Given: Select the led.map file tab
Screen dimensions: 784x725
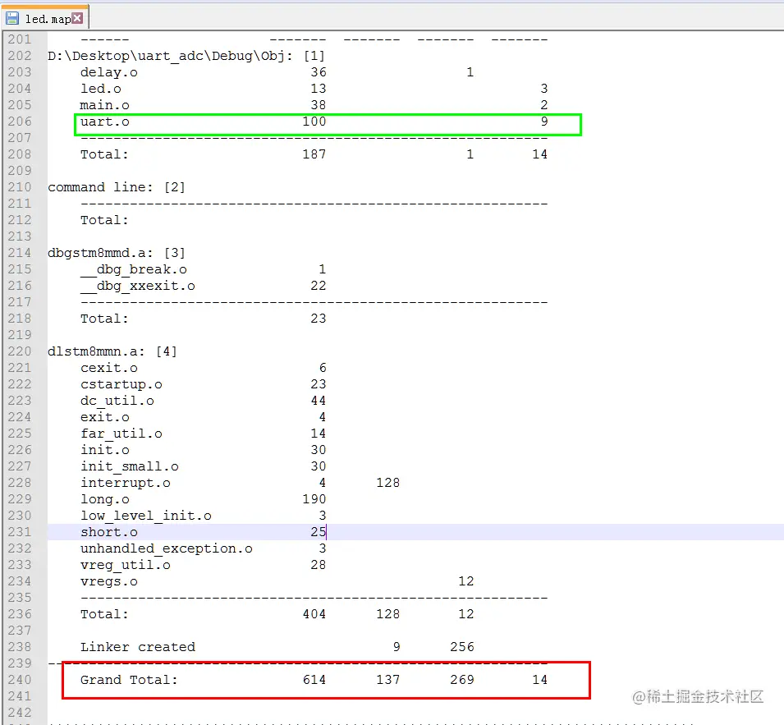Looking at the screenshot, I should tap(45, 18).
